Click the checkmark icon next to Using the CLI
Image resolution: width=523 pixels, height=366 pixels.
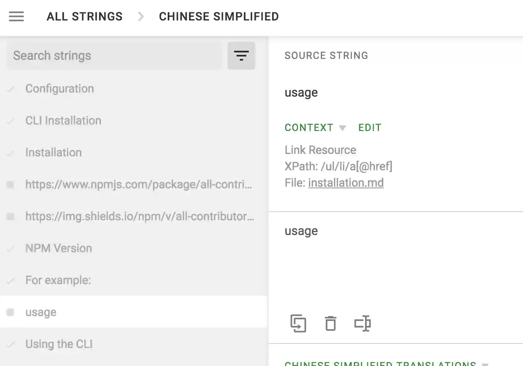(10, 344)
